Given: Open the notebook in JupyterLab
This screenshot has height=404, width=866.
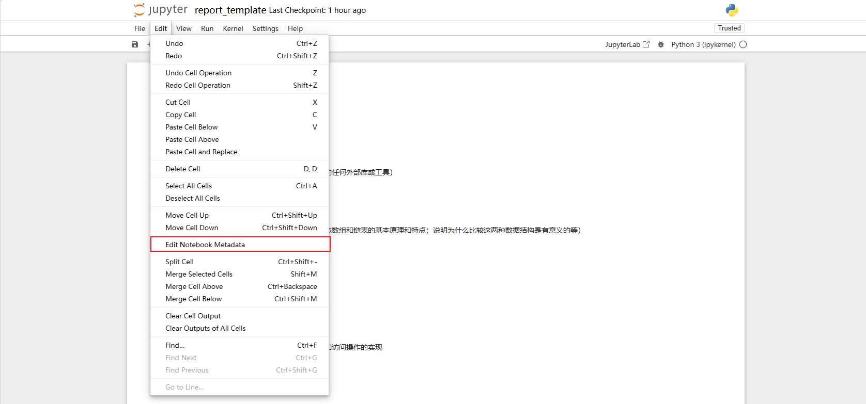Looking at the screenshot, I should 627,44.
